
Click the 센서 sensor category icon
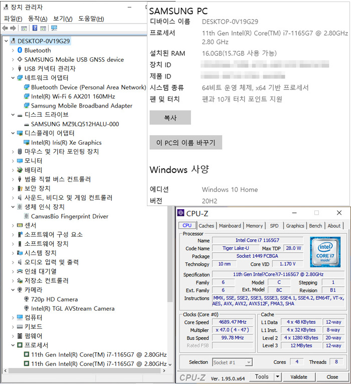(20, 225)
